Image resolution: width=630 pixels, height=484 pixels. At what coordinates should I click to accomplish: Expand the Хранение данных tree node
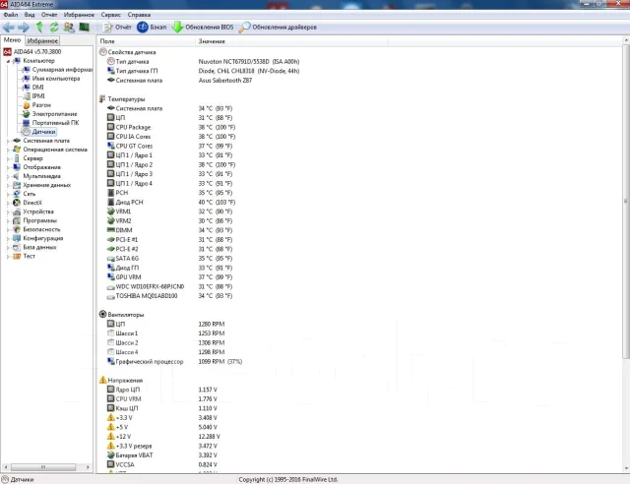point(8,185)
